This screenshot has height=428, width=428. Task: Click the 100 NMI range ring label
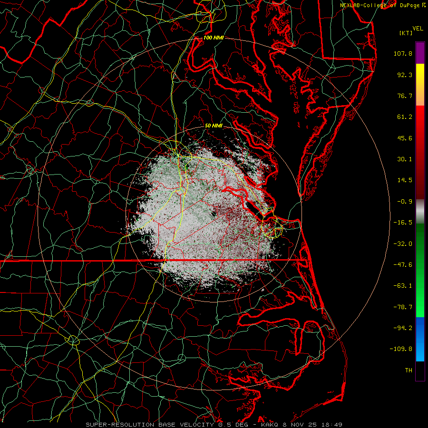[214, 38]
